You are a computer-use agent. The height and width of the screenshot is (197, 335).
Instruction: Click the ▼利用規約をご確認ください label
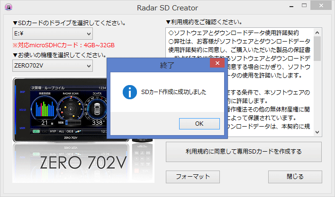[204, 22]
